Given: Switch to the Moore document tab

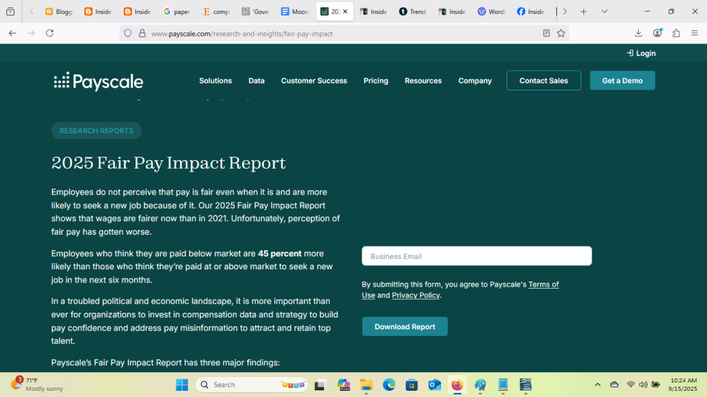Looking at the screenshot, I should tap(294, 12).
